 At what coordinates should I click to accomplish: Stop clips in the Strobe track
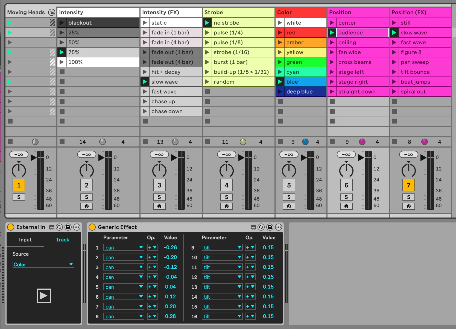click(207, 142)
